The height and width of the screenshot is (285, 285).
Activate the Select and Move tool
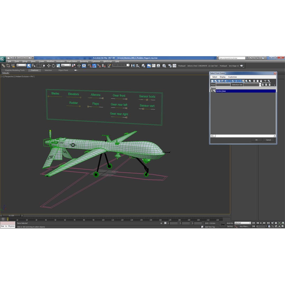pos(49,66)
